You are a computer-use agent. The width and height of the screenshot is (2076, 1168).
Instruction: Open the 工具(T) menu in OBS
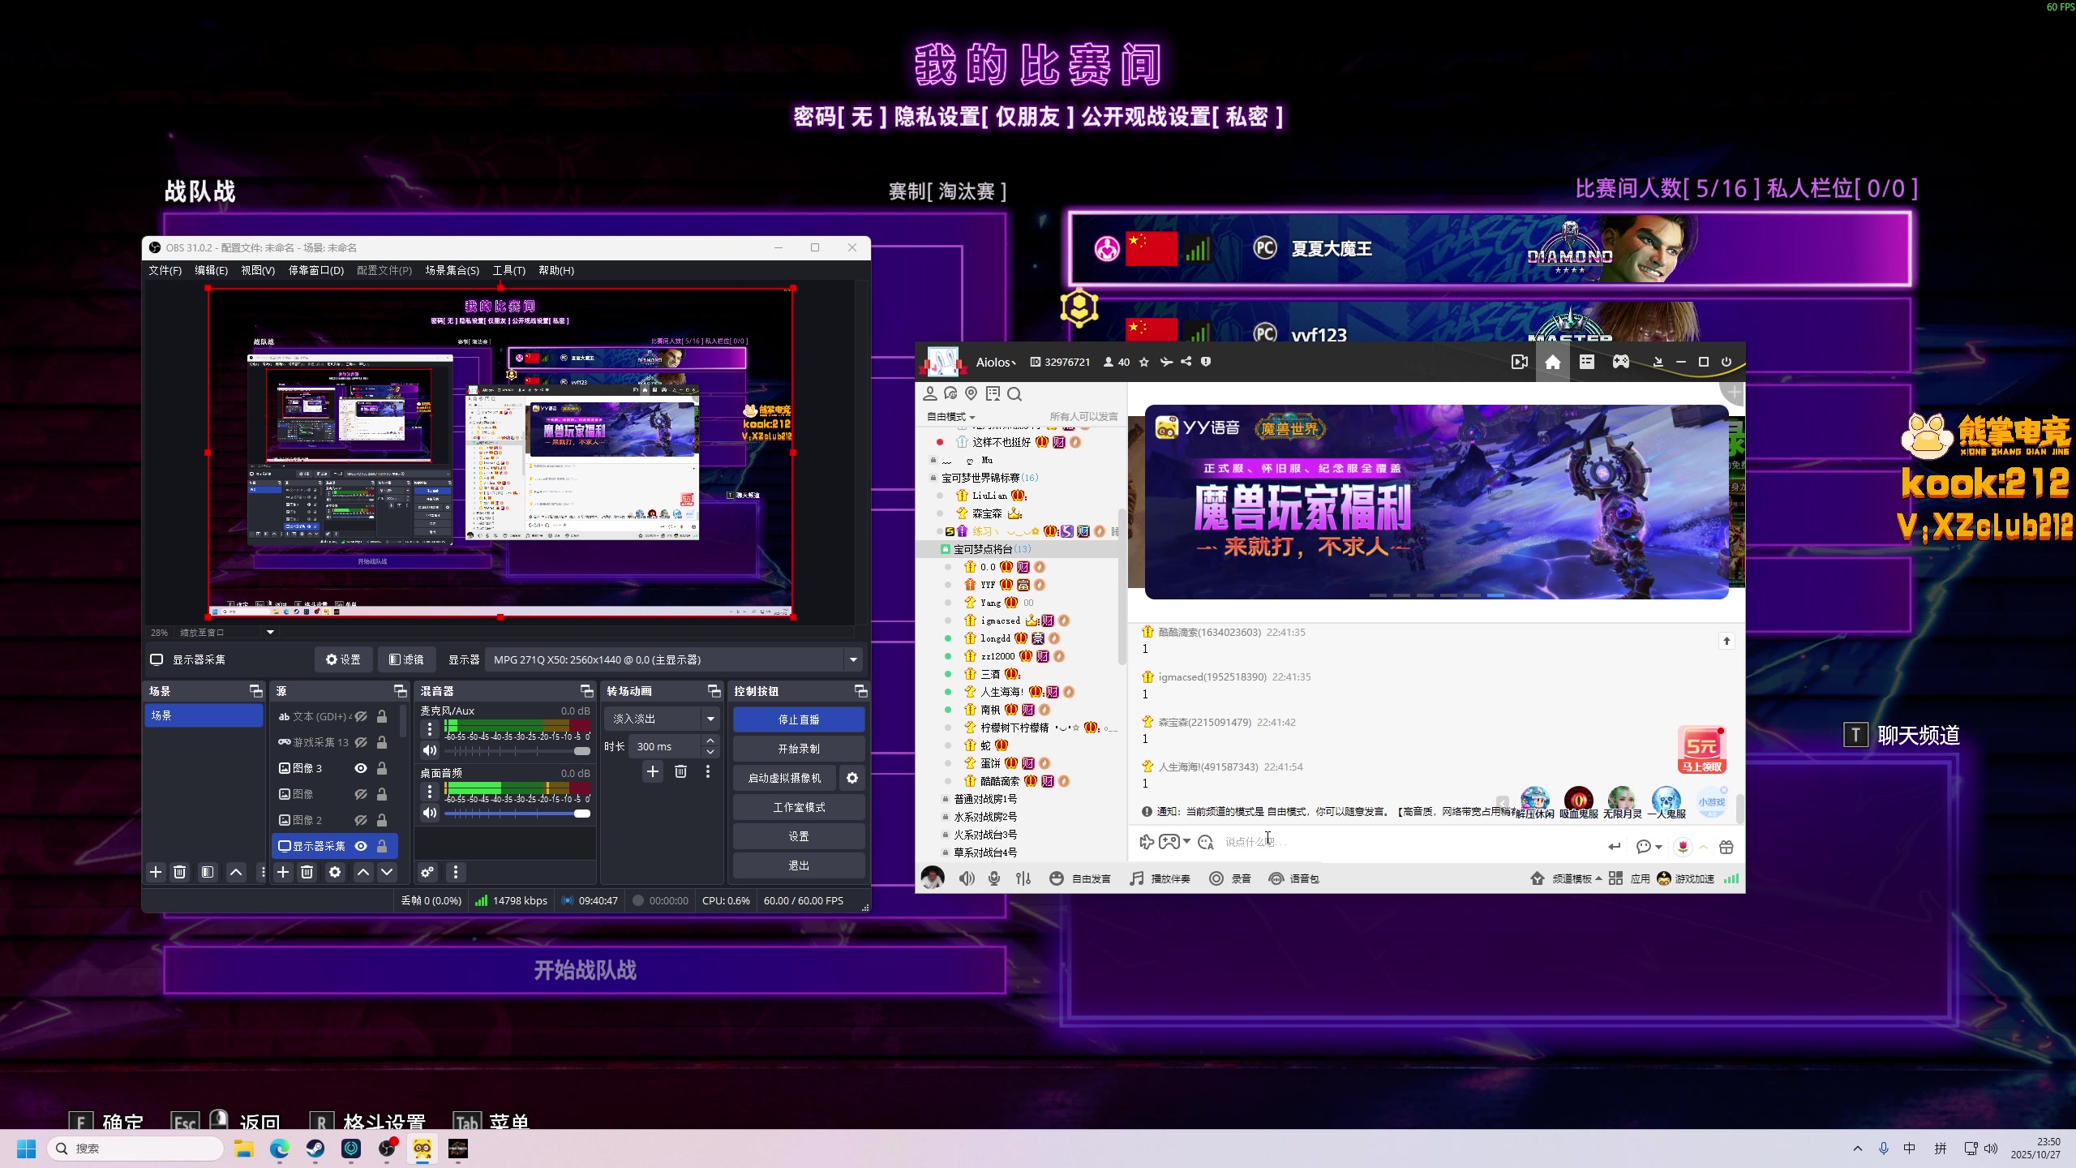coord(509,270)
